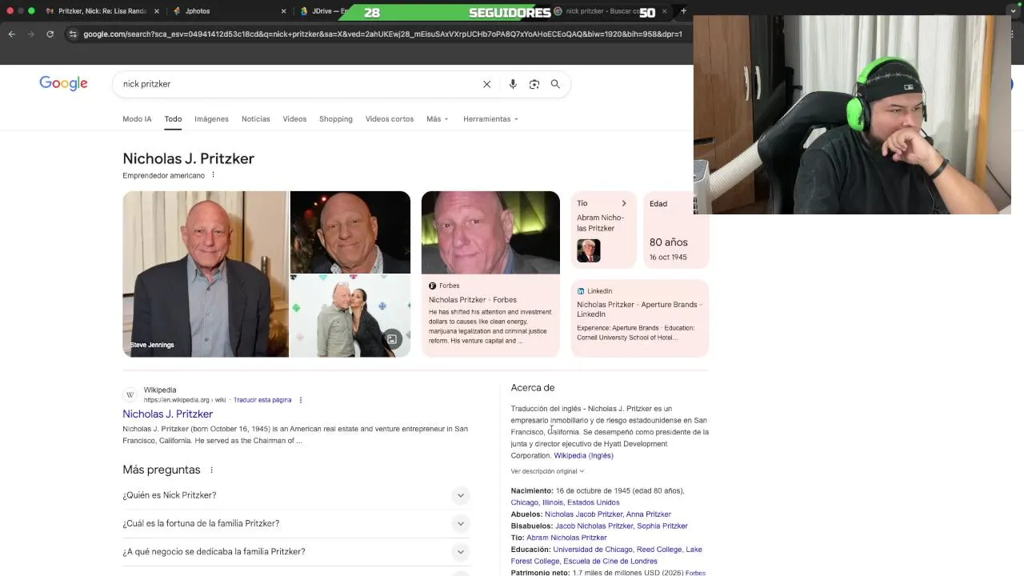Open photo of Pritzker with woman
The width and height of the screenshot is (1024, 576).
click(x=350, y=316)
